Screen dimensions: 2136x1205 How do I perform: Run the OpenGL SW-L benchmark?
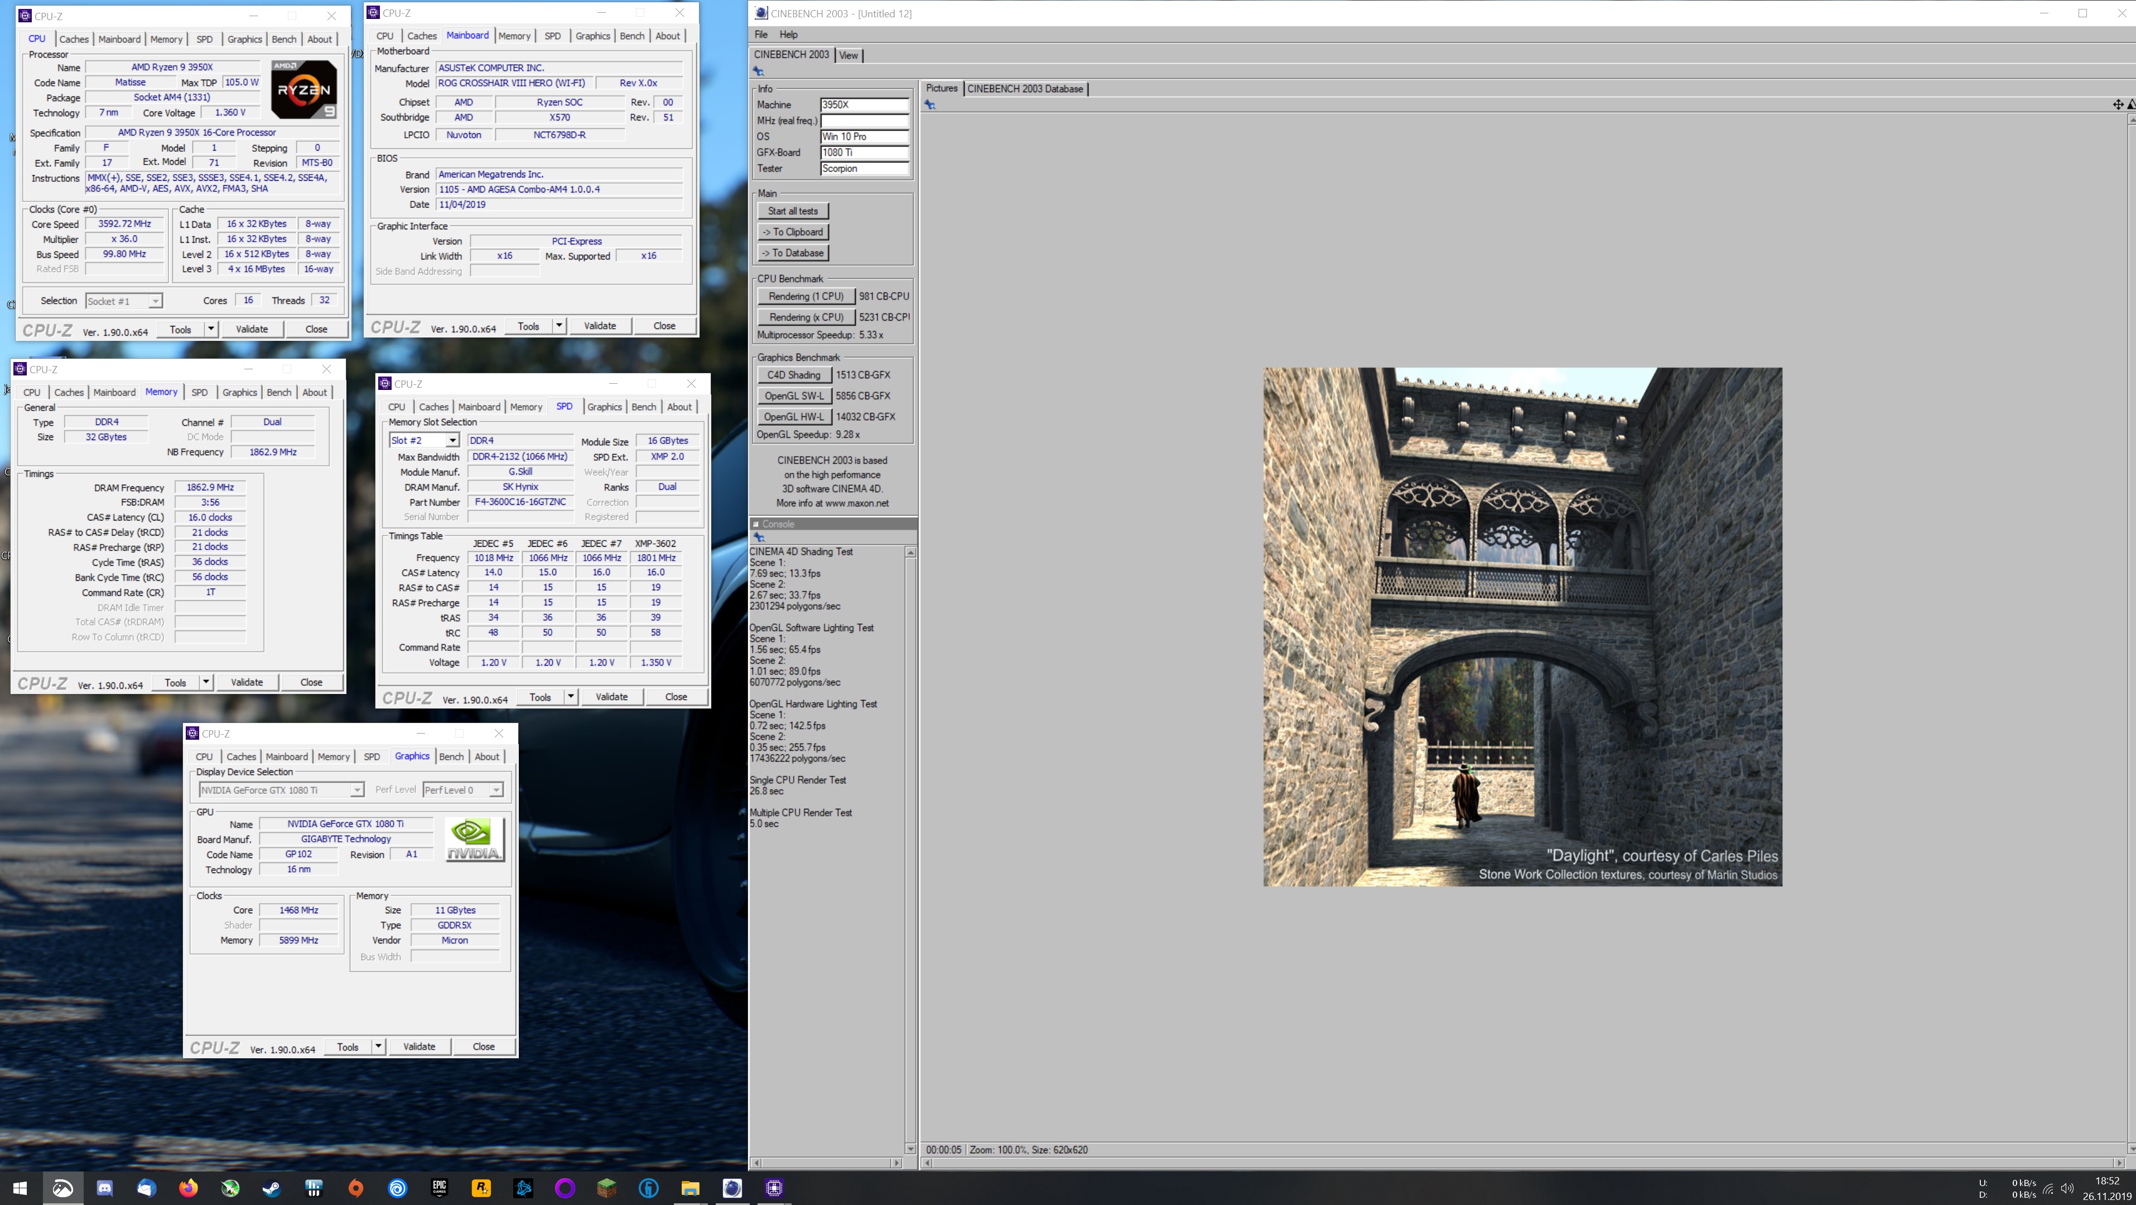793,396
